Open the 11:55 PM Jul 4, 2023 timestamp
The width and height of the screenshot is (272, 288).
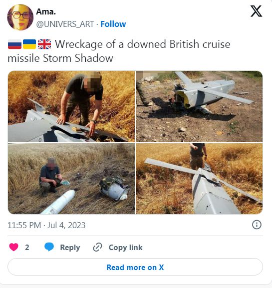coord(46,225)
